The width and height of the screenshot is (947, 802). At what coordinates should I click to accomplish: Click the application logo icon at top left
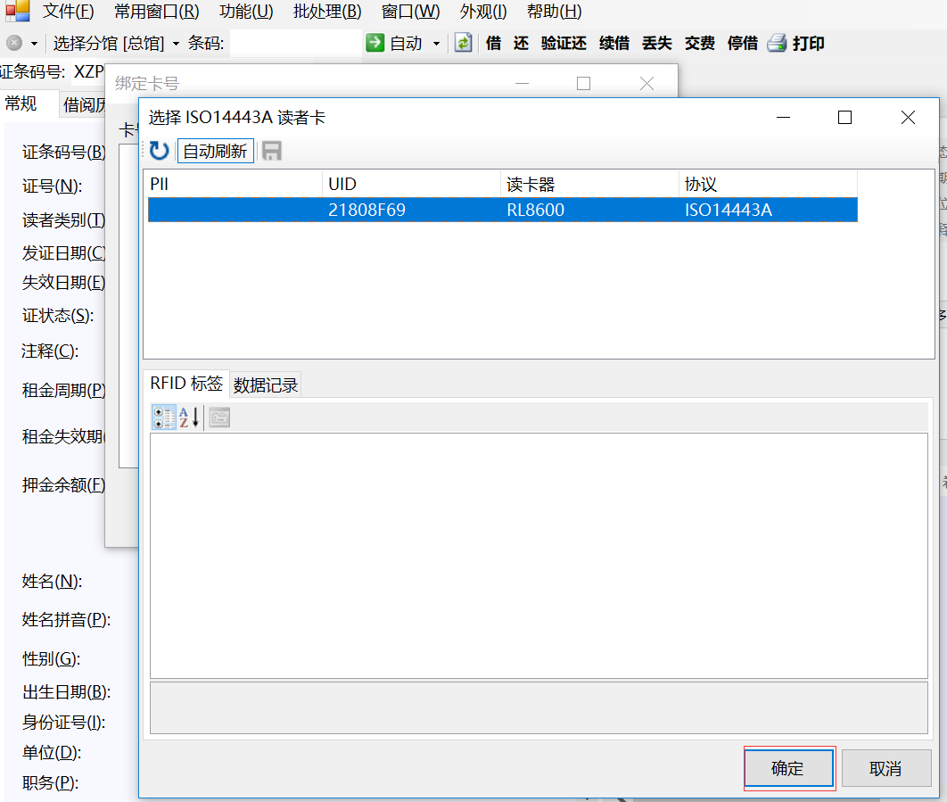click(18, 11)
